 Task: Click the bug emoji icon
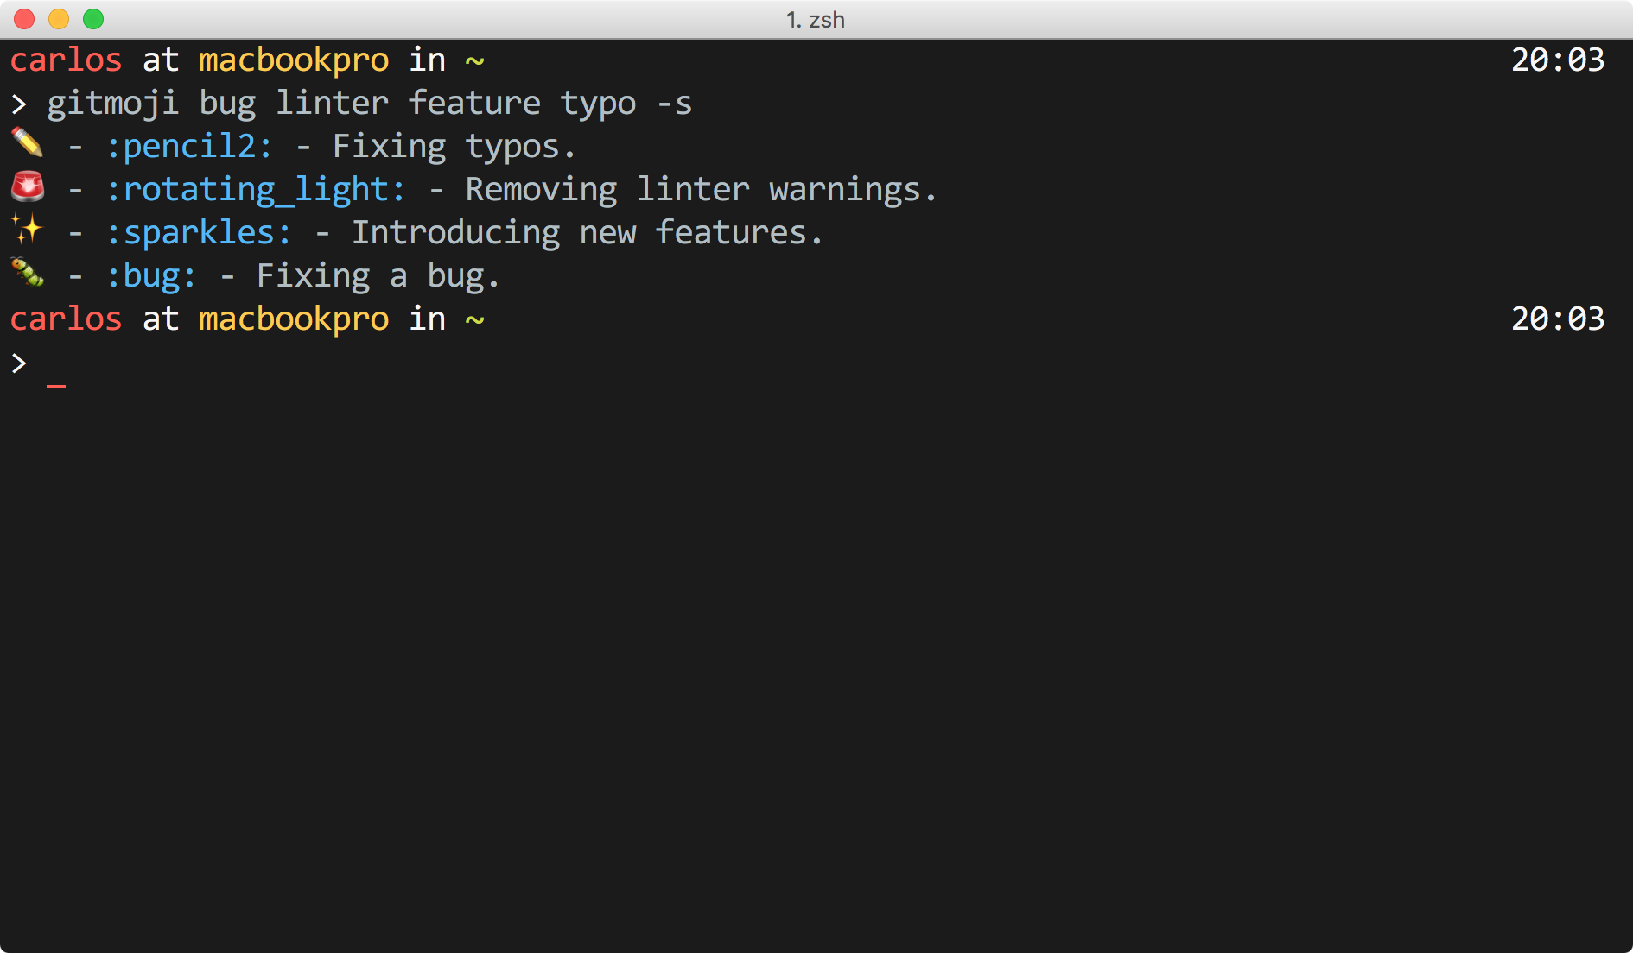click(x=26, y=275)
